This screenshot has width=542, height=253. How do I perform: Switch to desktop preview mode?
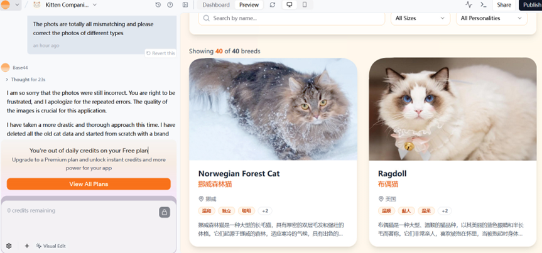290,5
